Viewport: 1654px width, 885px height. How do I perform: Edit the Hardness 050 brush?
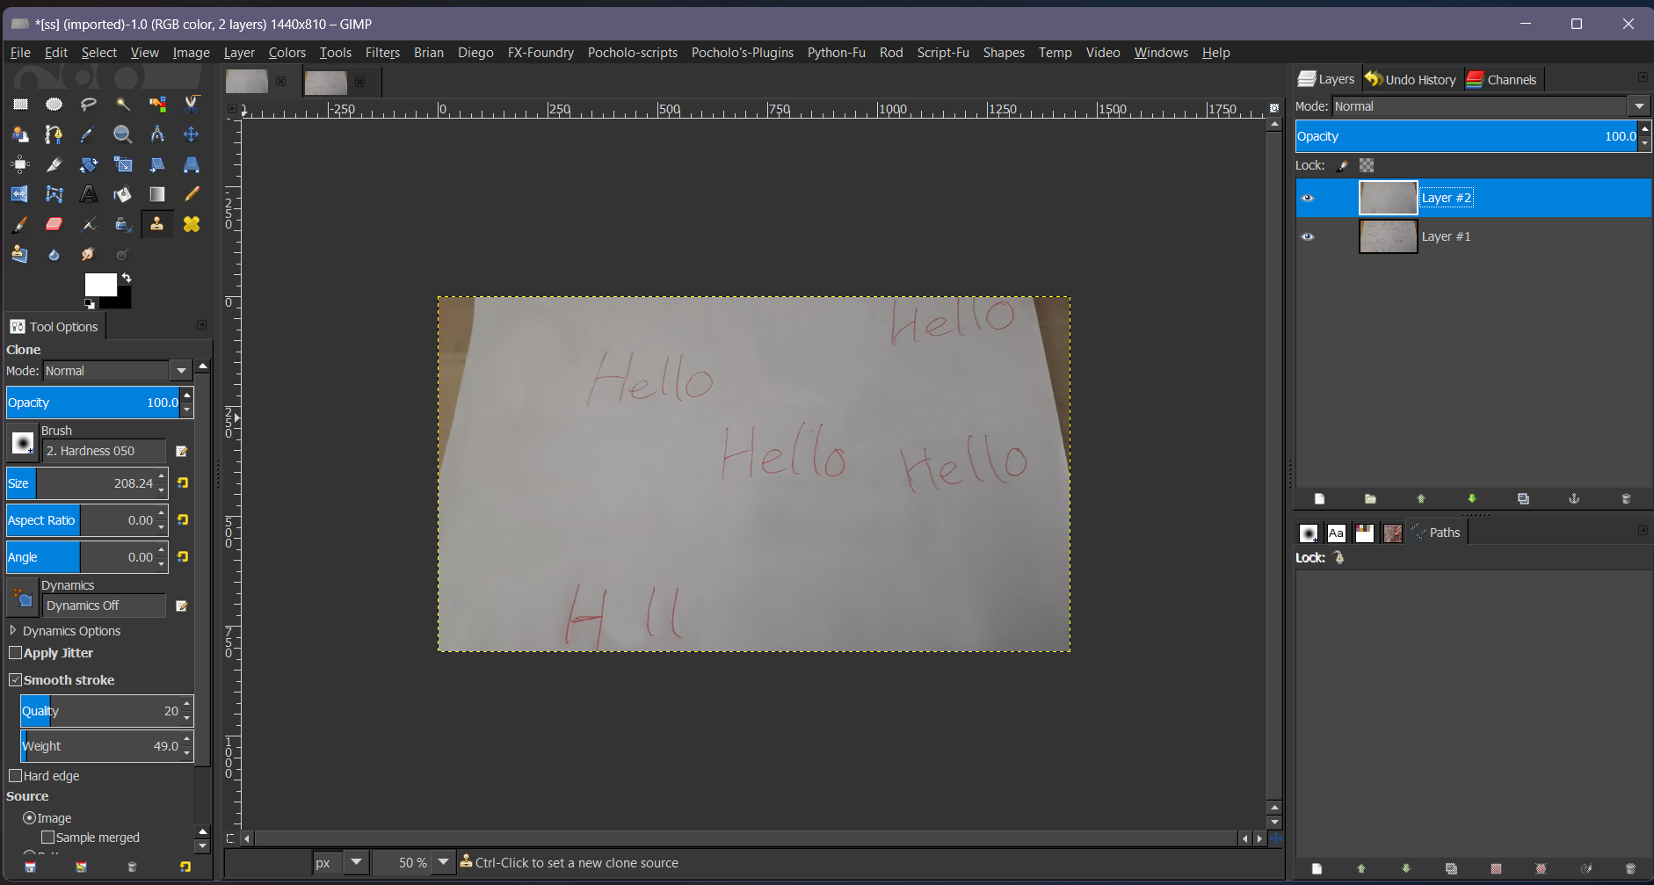[182, 451]
